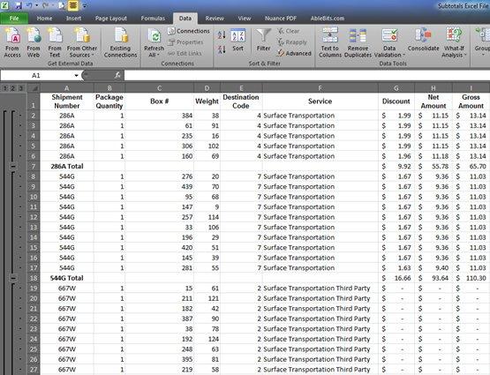Viewport: 490px width, 375px height.
Task: Open the Sort dialog
Action: click(237, 40)
